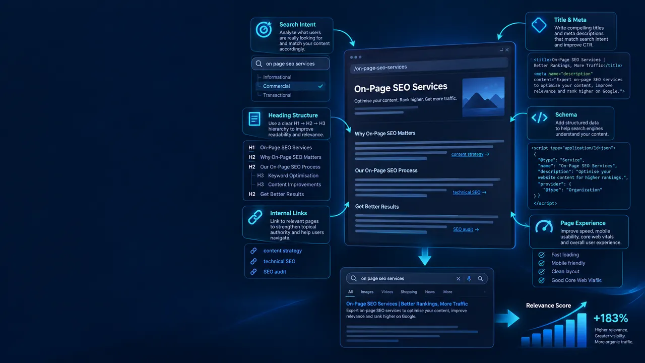Select the H2 Our On-Page SEO Process row
The image size is (645, 363).
(x=284, y=167)
